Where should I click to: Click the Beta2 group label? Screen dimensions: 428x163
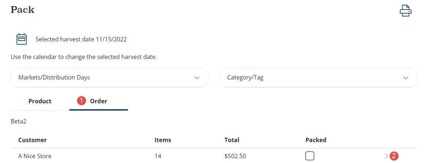pos(18,121)
